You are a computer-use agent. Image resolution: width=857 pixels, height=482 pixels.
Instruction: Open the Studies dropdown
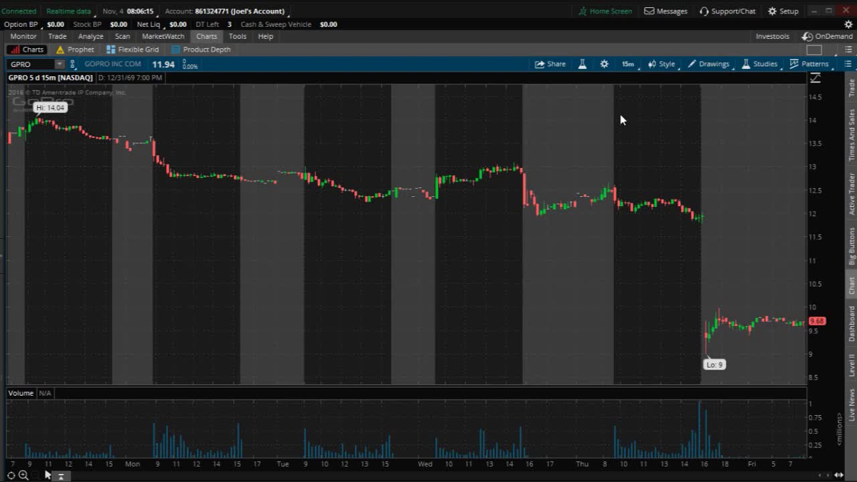[759, 64]
